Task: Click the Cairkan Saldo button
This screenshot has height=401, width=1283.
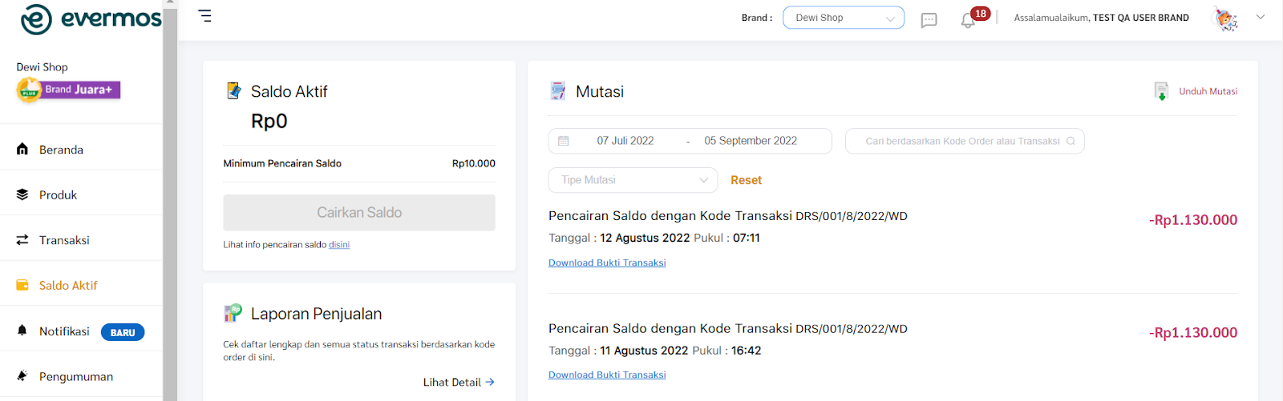Action: click(359, 213)
